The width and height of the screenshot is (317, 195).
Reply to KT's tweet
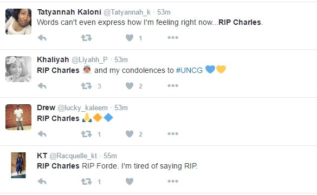[42, 181]
